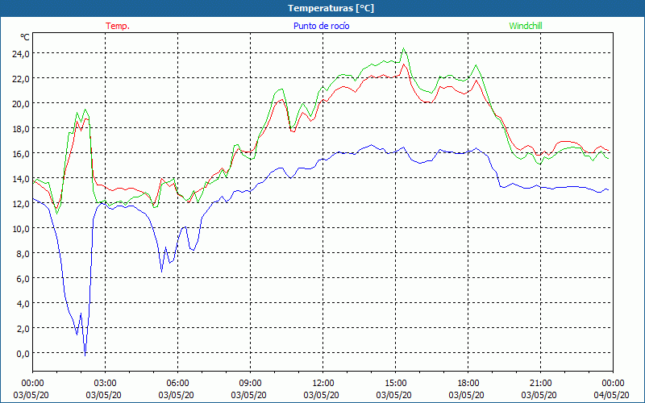Select the blue Punto de rocío legend label
This screenshot has height=403, width=645.
coord(321,26)
